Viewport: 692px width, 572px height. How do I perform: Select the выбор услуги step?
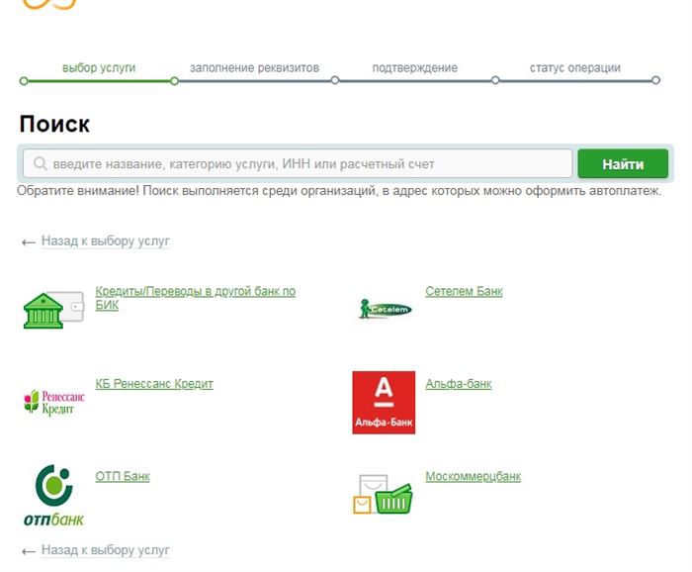tap(99, 68)
